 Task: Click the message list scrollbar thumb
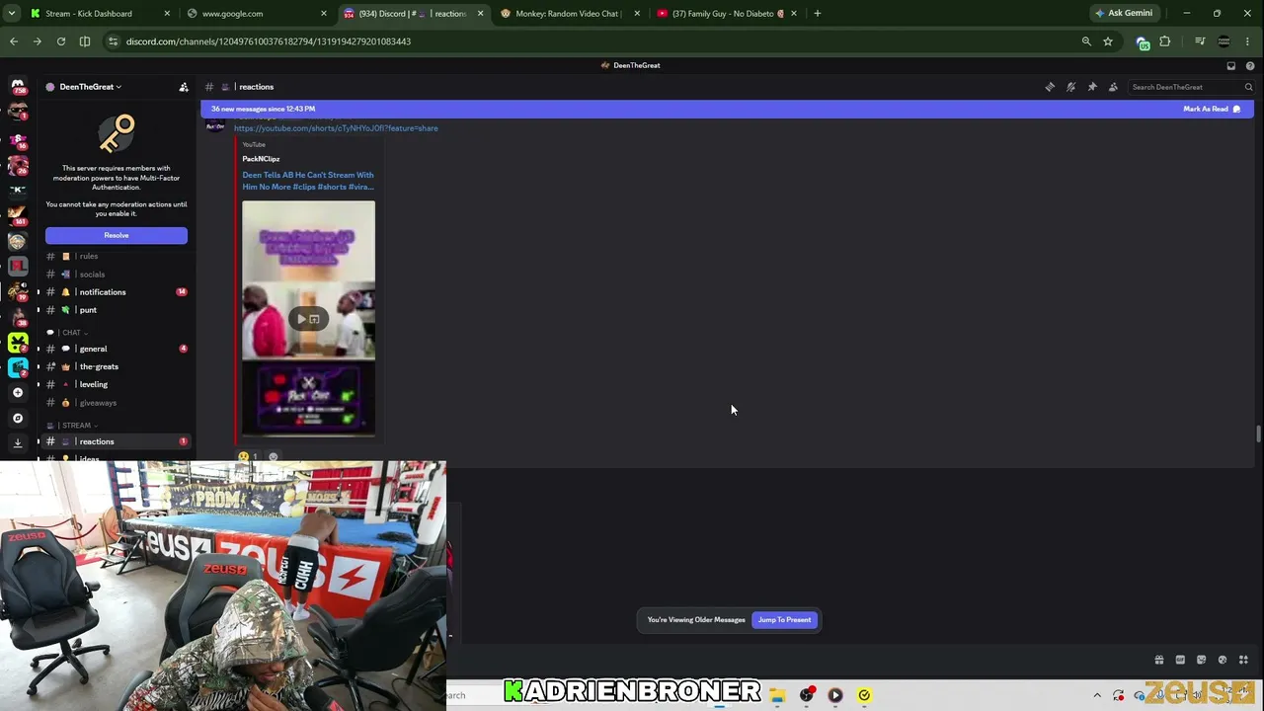pos(1258,434)
